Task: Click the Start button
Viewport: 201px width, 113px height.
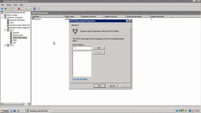Action: 4,111
